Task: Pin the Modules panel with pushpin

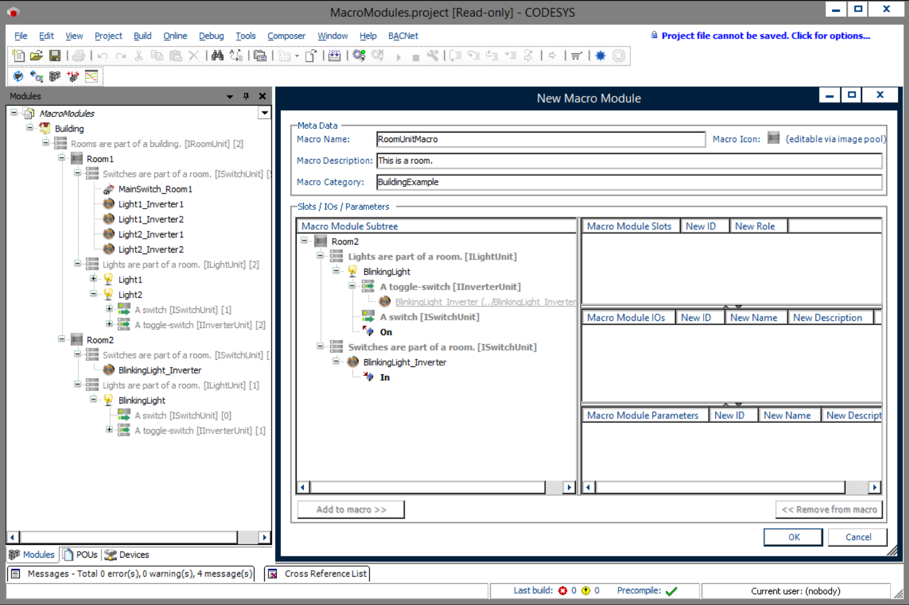Action: click(x=246, y=96)
